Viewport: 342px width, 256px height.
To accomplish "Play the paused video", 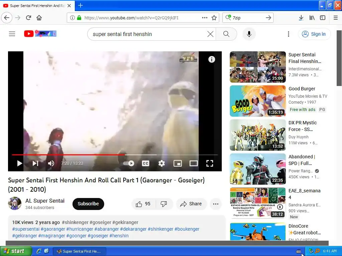I will [x=20, y=163].
